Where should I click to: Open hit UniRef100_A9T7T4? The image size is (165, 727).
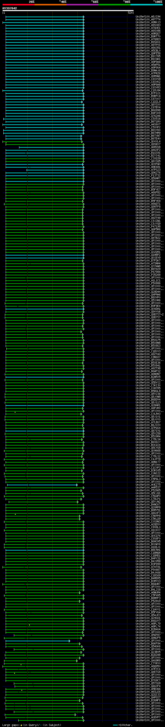(148, 20)
